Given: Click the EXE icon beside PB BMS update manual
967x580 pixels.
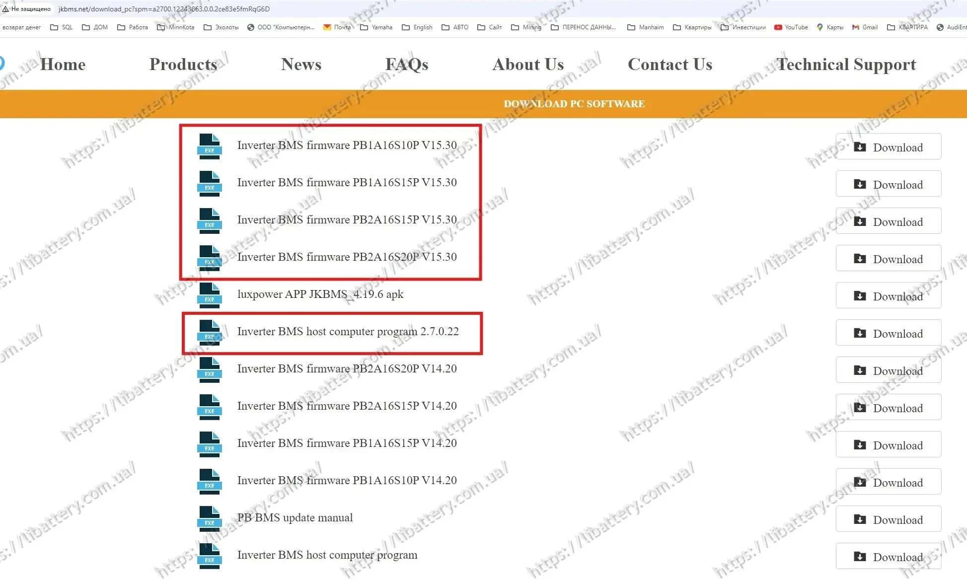Looking at the screenshot, I should coord(210,519).
